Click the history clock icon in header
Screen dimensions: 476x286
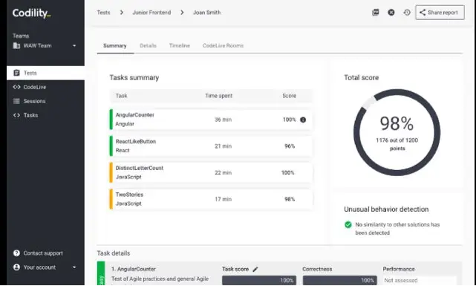[x=407, y=13]
